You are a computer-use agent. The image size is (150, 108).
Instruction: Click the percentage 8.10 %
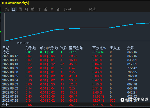(x=97, y=84)
